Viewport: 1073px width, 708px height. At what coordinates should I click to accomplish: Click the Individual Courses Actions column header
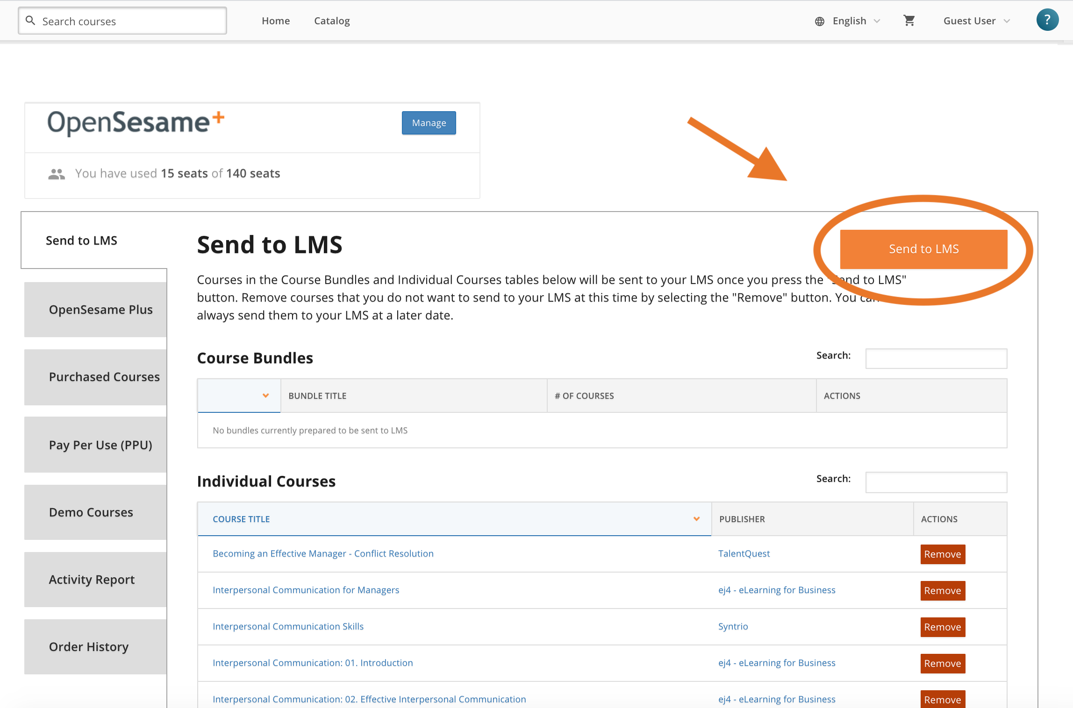pos(960,519)
